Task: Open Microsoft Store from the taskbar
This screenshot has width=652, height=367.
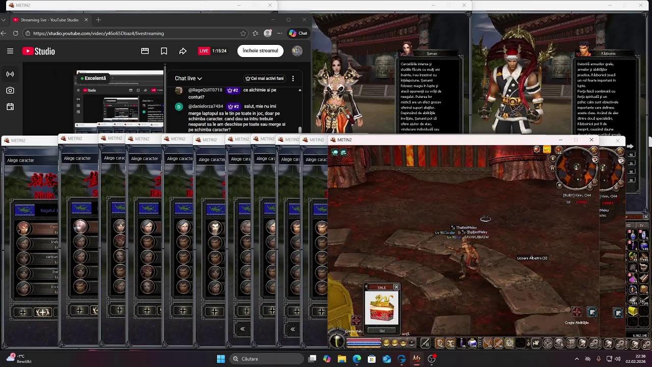Action: pos(372,359)
